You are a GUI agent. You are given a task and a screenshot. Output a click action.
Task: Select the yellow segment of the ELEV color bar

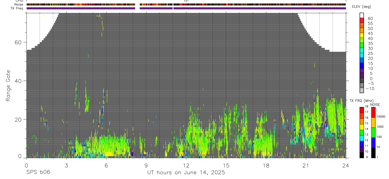[362, 35]
